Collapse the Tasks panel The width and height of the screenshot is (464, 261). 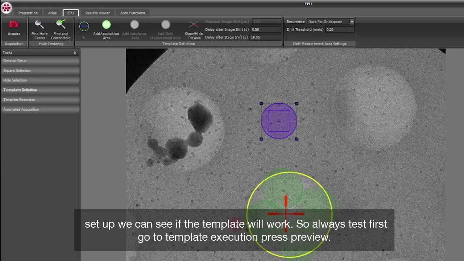click(75, 53)
